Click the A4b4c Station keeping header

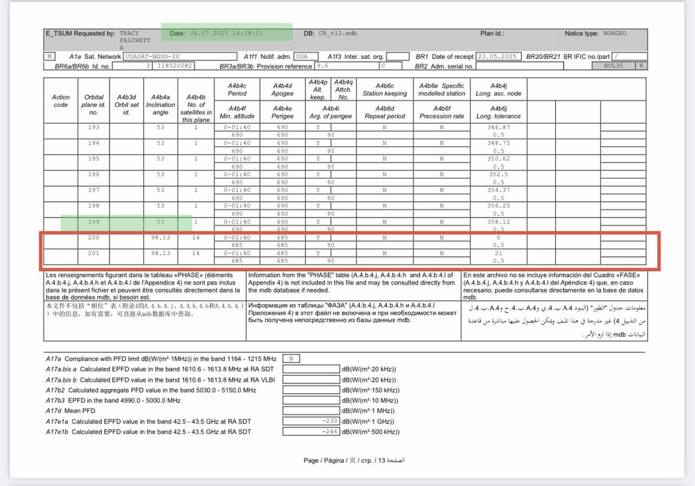pyautogui.click(x=385, y=89)
